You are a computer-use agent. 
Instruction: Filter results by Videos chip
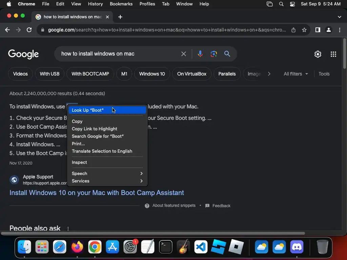pos(20,74)
